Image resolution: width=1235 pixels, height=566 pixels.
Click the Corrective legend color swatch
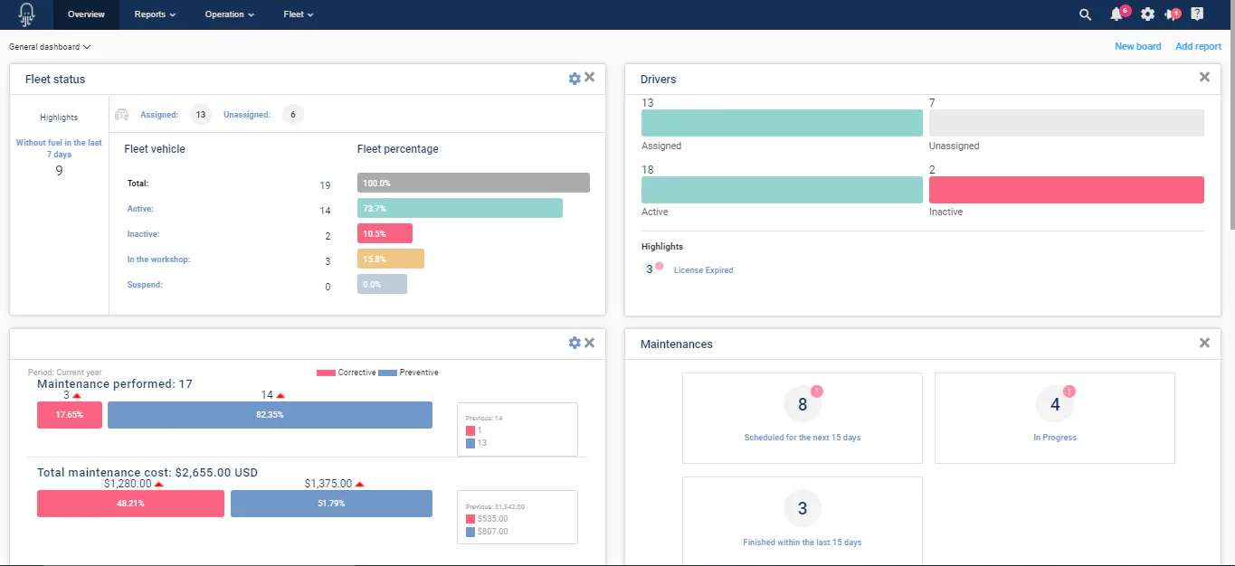click(326, 373)
